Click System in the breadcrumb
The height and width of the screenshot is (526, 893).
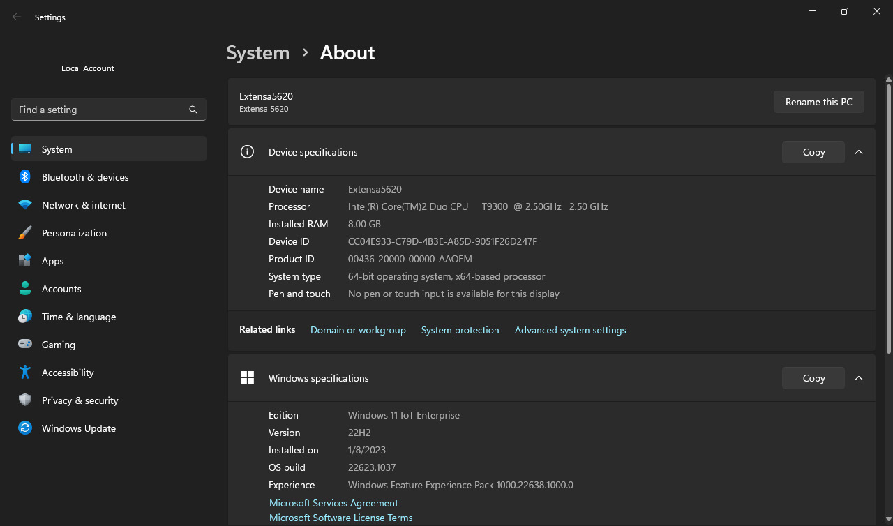pos(258,53)
